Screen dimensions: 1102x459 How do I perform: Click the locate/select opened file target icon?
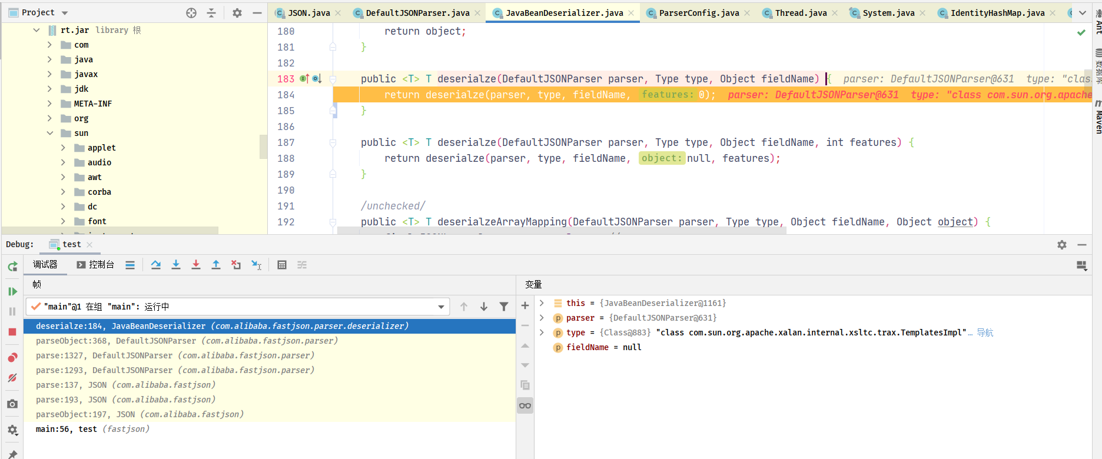tap(191, 13)
